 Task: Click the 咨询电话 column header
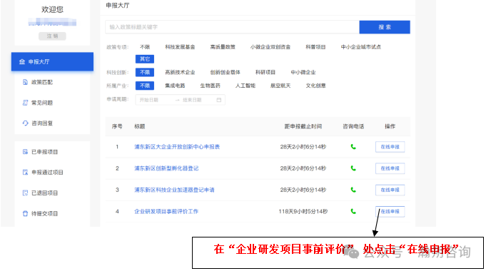[x=353, y=126]
